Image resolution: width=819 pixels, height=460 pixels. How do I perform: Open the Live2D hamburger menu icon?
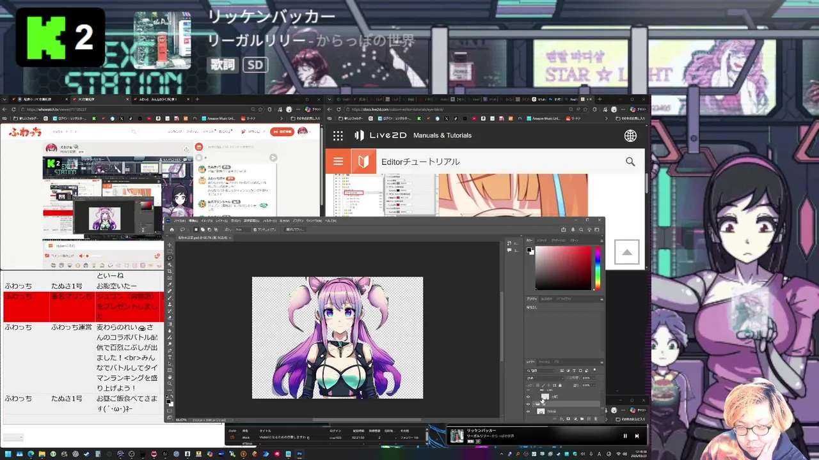point(338,162)
